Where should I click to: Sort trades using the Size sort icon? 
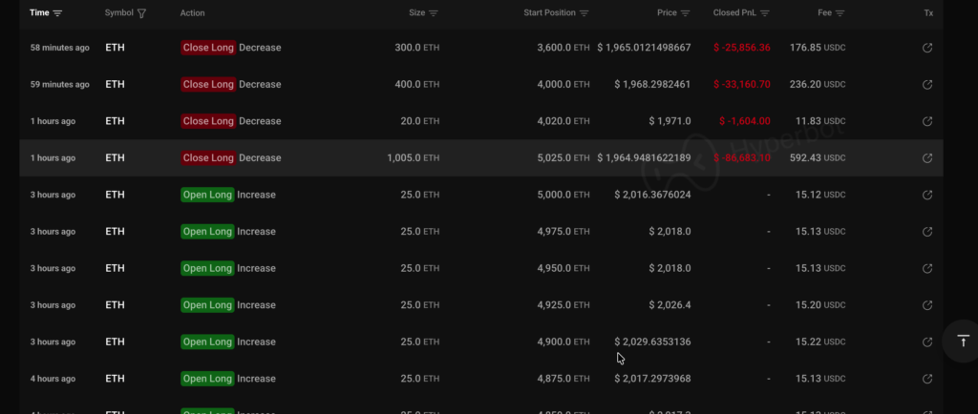pyautogui.click(x=434, y=13)
